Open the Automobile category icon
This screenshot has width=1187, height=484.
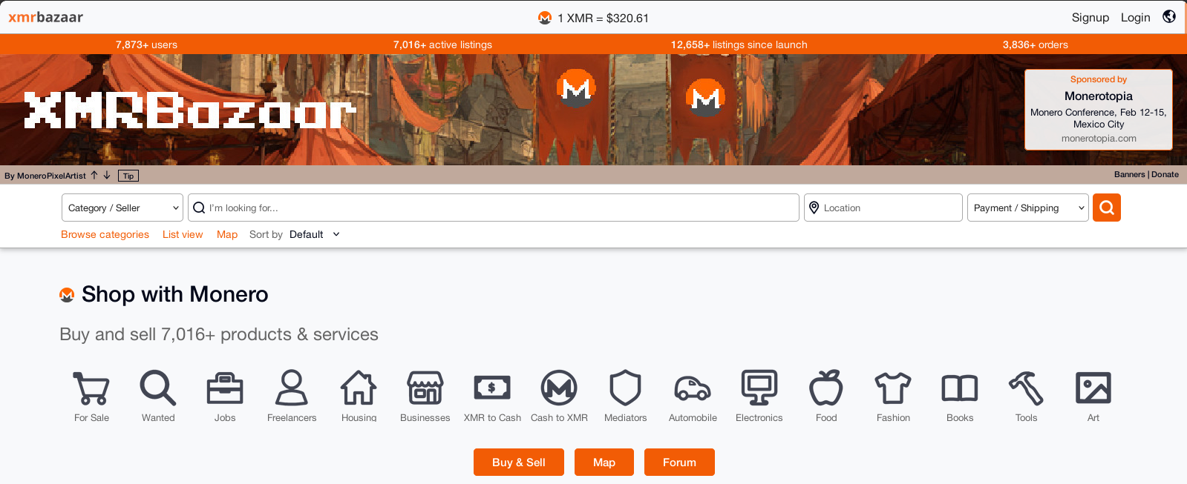tap(693, 388)
